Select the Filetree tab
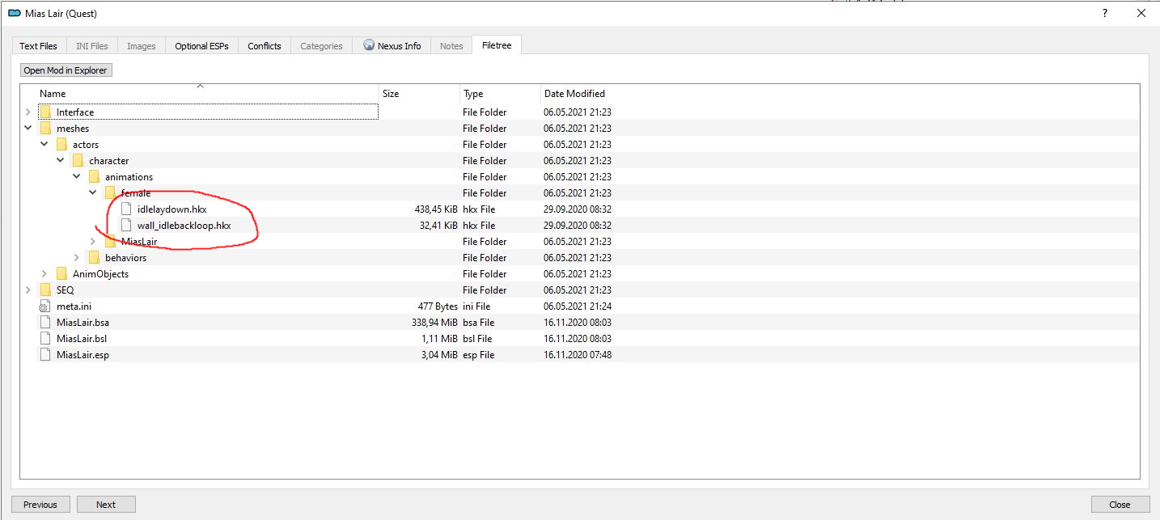The width and height of the screenshot is (1160, 520). click(497, 45)
